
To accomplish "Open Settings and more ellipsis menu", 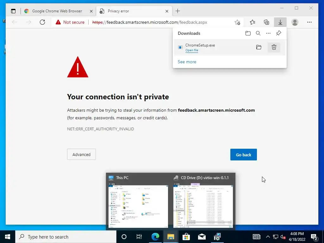I will tap(309, 22).
